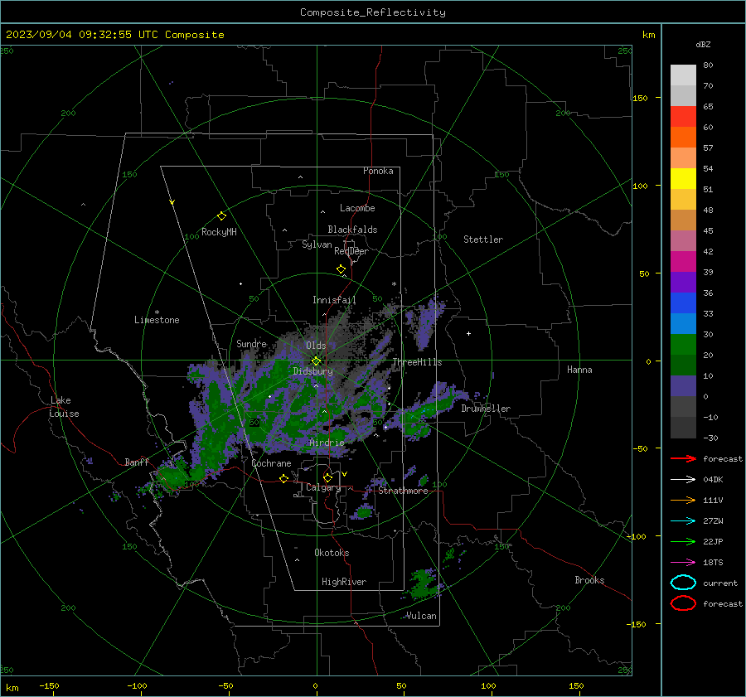Select the magenta 42-39 dBZ swatch
746x697 pixels.
pos(683,262)
